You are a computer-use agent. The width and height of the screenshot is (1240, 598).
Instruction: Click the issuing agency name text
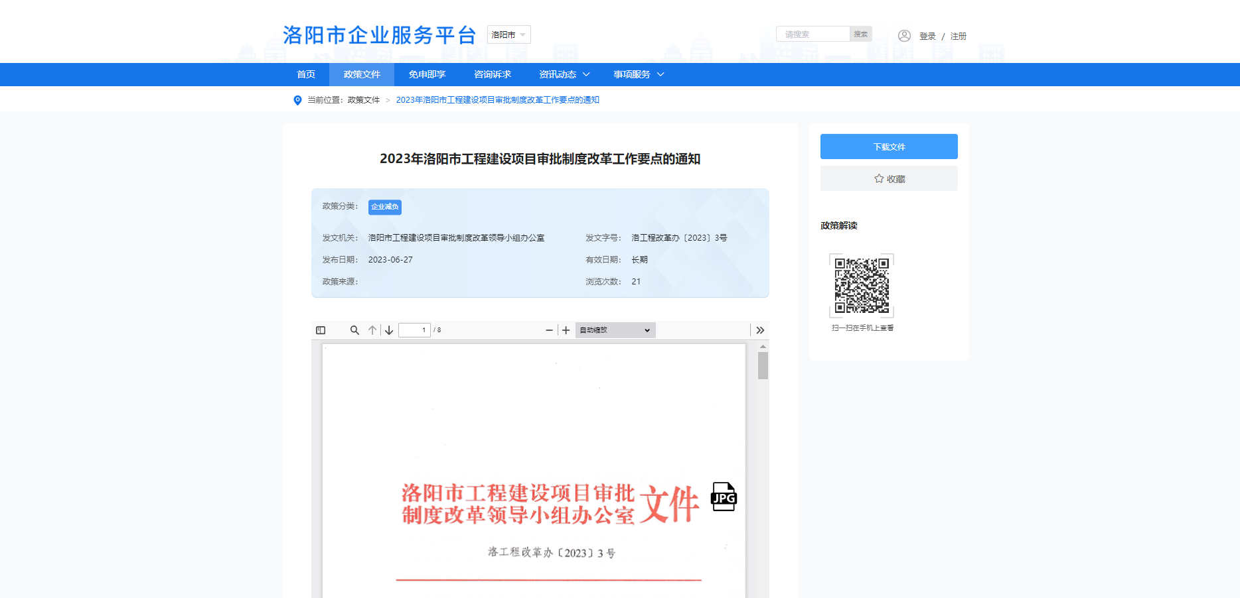tap(456, 237)
